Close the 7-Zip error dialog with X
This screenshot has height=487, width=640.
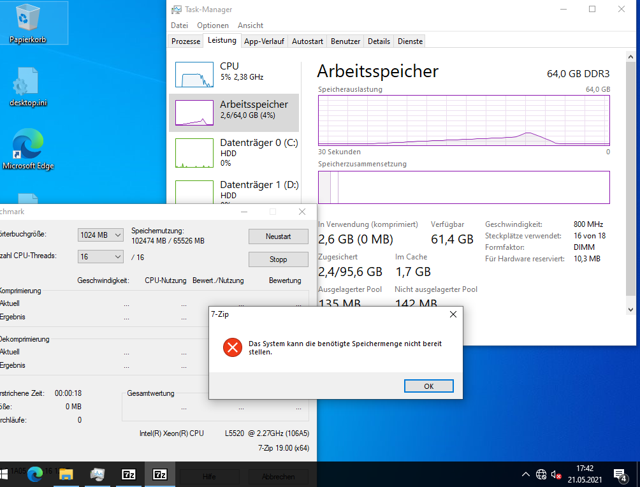point(453,314)
